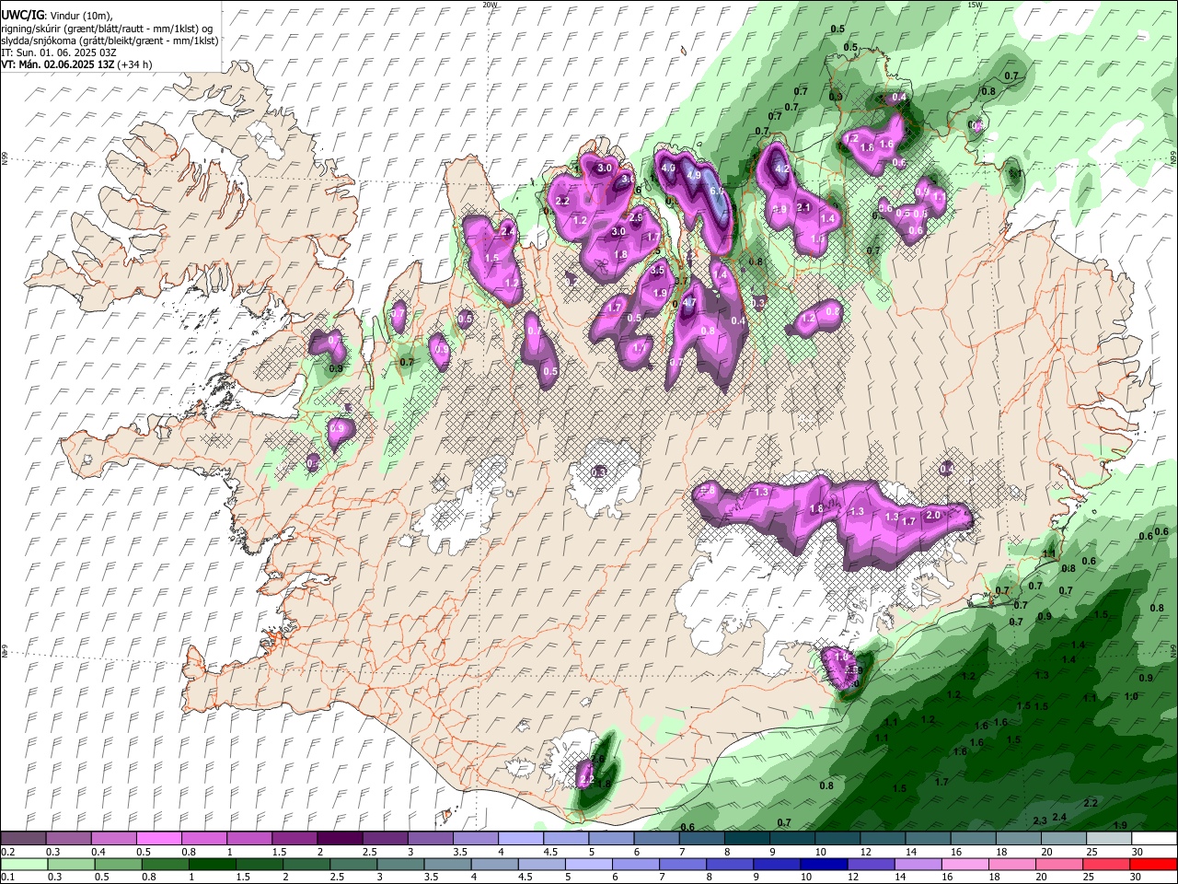Click the 3.5 snowfall value on the map
The image size is (1178, 884).
coord(657,271)
